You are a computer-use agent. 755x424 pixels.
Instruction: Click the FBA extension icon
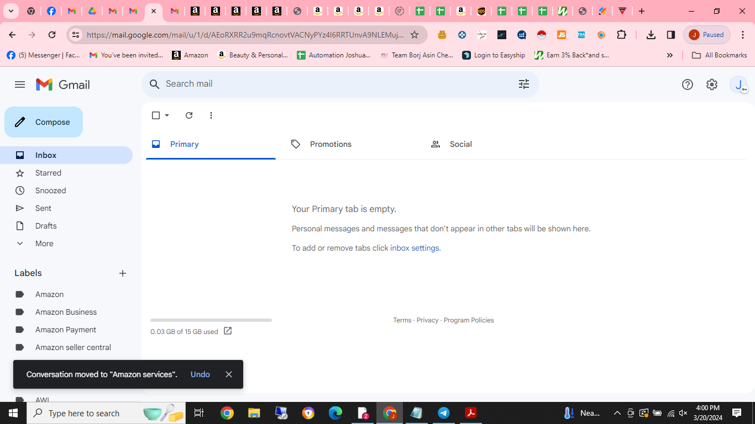(581, 35)
